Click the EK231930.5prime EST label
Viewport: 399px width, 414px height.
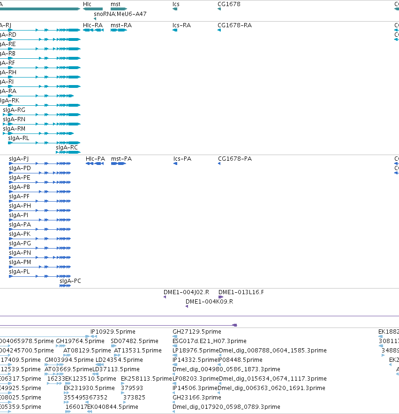(89, 388)
